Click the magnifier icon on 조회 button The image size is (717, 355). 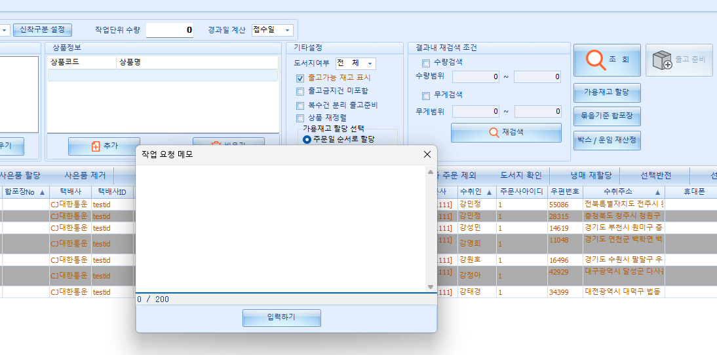click(x=596, y=59)
